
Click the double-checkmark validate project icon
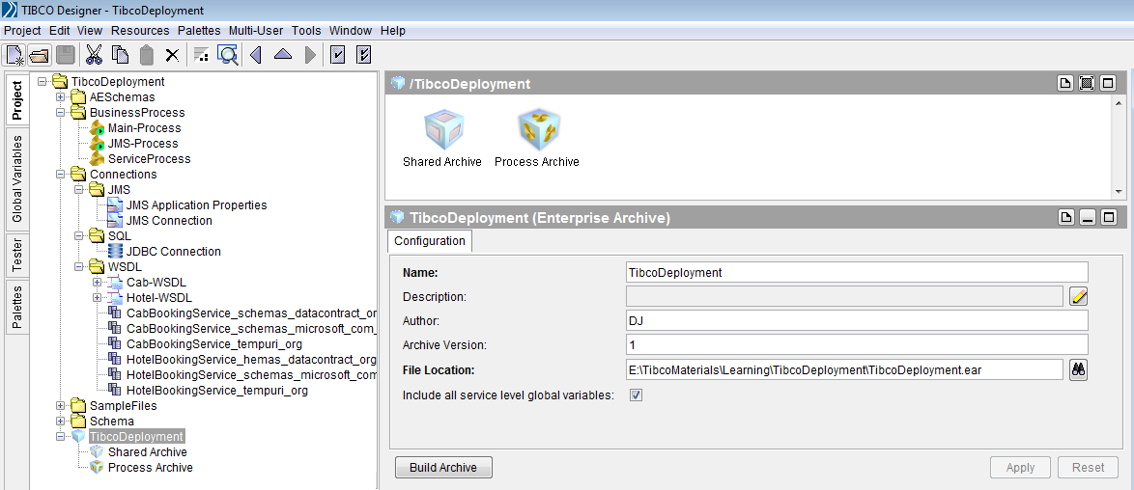[364, 55]
